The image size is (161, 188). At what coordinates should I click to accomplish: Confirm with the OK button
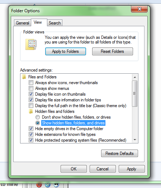74,169
